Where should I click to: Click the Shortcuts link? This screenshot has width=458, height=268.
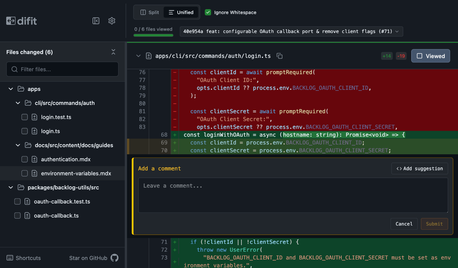(x=24, y=258)
